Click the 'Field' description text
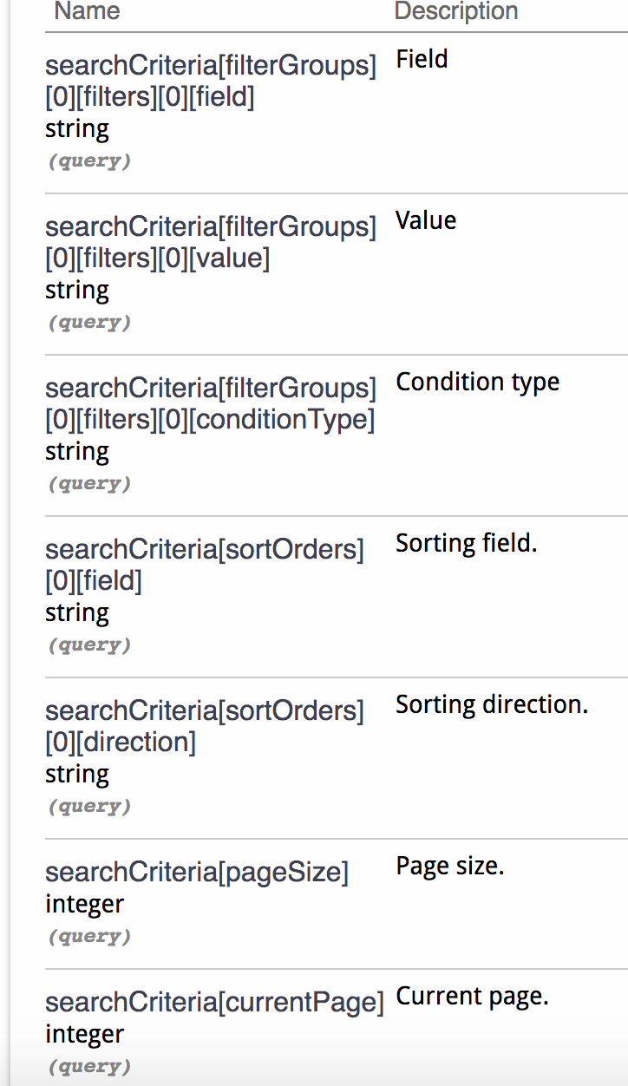Screen dimensions: 628x1086 pyautogui.click(x=422, y=59)
